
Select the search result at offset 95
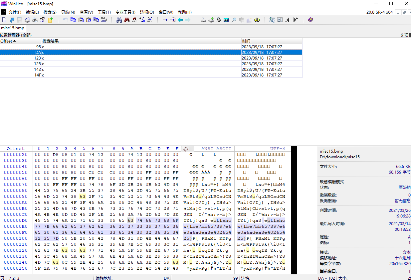pyautogui.click(x=151, y=47)
